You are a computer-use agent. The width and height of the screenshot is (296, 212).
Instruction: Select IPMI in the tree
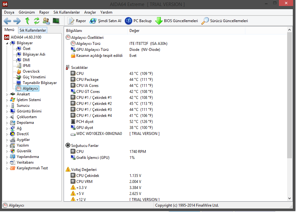pos(26,66)
